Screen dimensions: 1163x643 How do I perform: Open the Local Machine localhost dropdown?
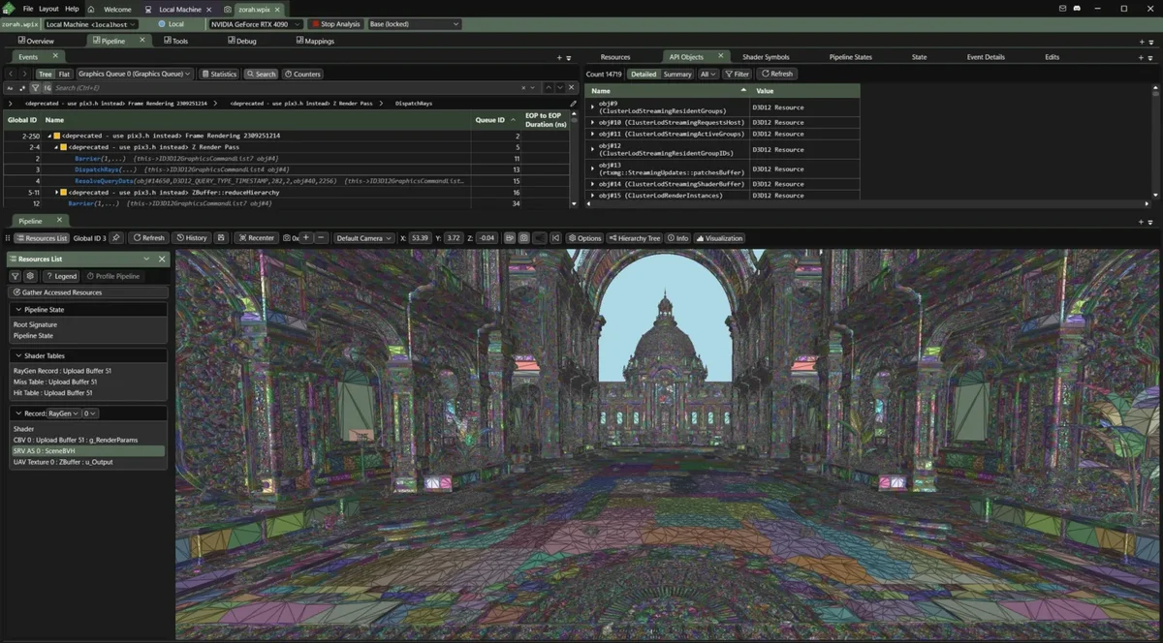click(x=90, y=24)
